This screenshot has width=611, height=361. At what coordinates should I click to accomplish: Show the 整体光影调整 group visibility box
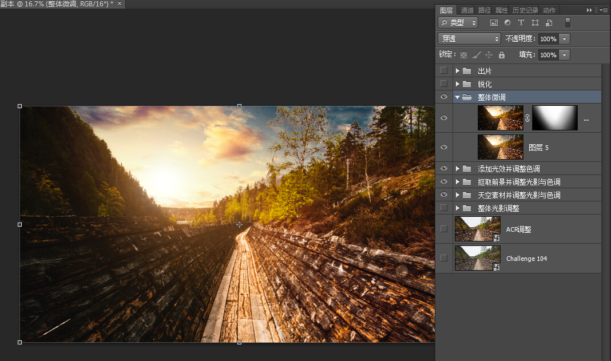(444, 208)
